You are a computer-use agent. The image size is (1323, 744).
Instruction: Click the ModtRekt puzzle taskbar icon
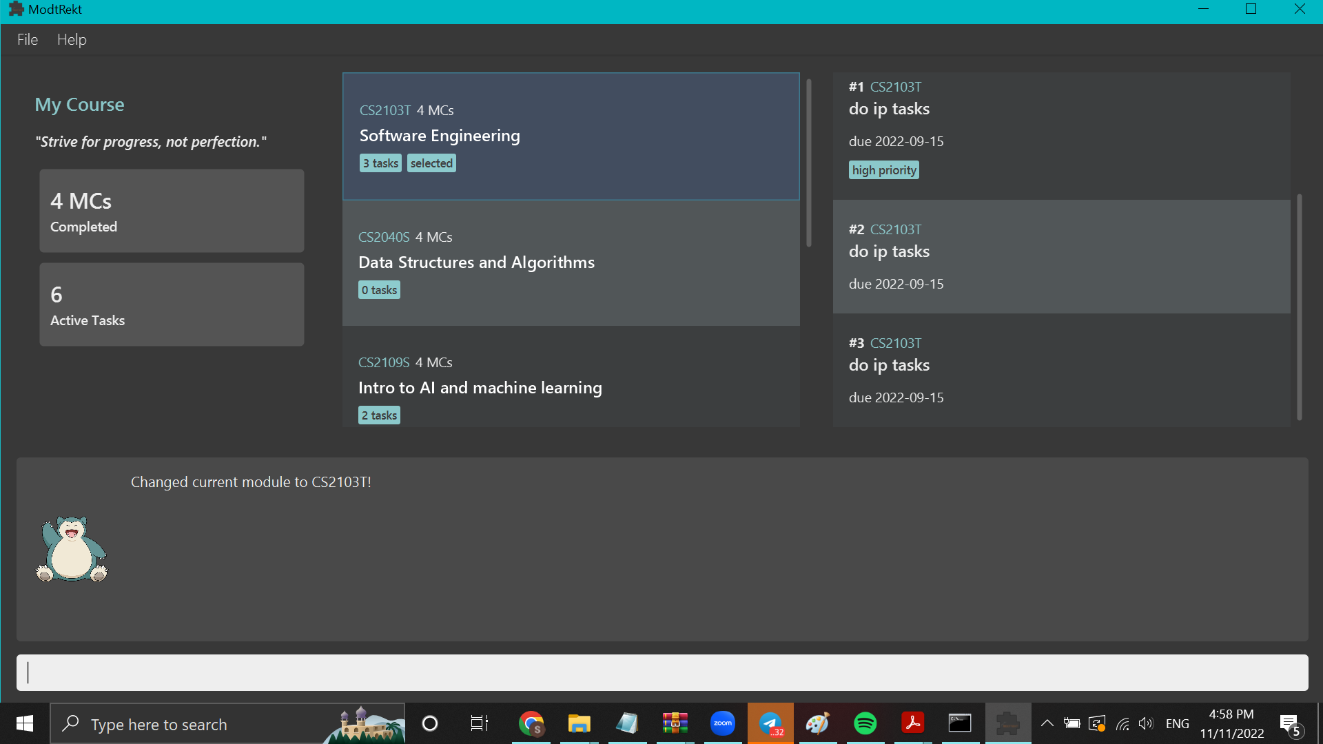pyautogui.click(x=1007, y=723)
